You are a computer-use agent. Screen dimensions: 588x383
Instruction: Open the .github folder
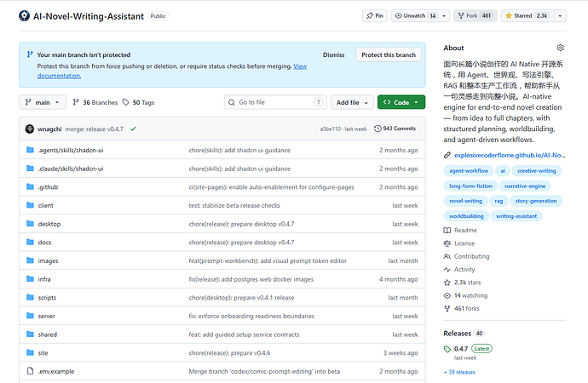(48, 187)
